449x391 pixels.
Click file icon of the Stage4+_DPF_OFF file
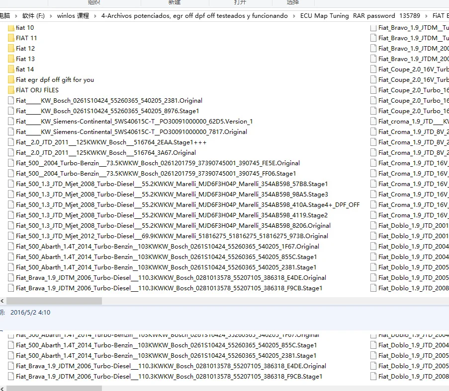[11, 205]
